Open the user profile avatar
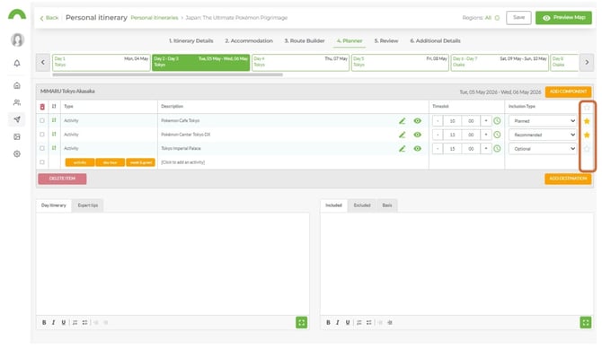Image resolution: width=602 pixels, height=349 pixels. (x=17, y=39)
